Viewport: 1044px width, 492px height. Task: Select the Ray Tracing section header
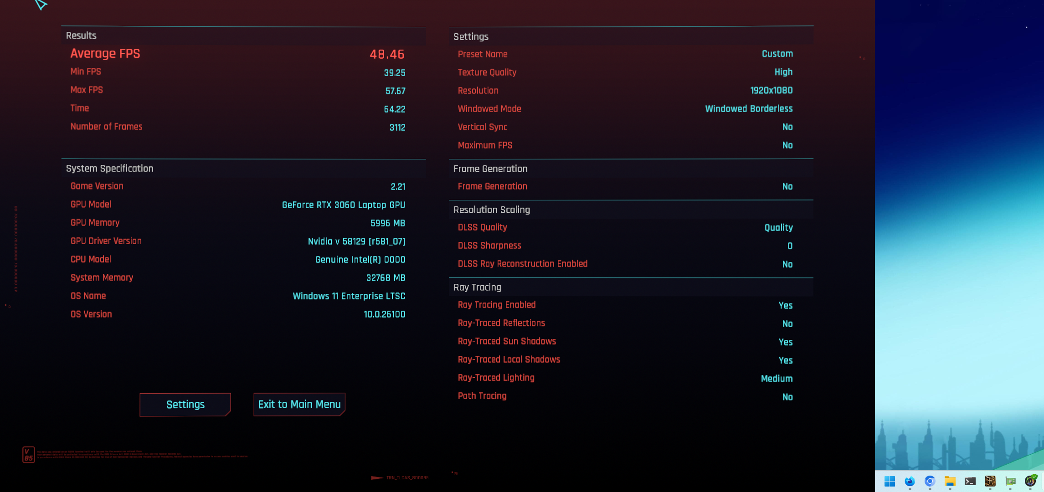pos(477,287)
